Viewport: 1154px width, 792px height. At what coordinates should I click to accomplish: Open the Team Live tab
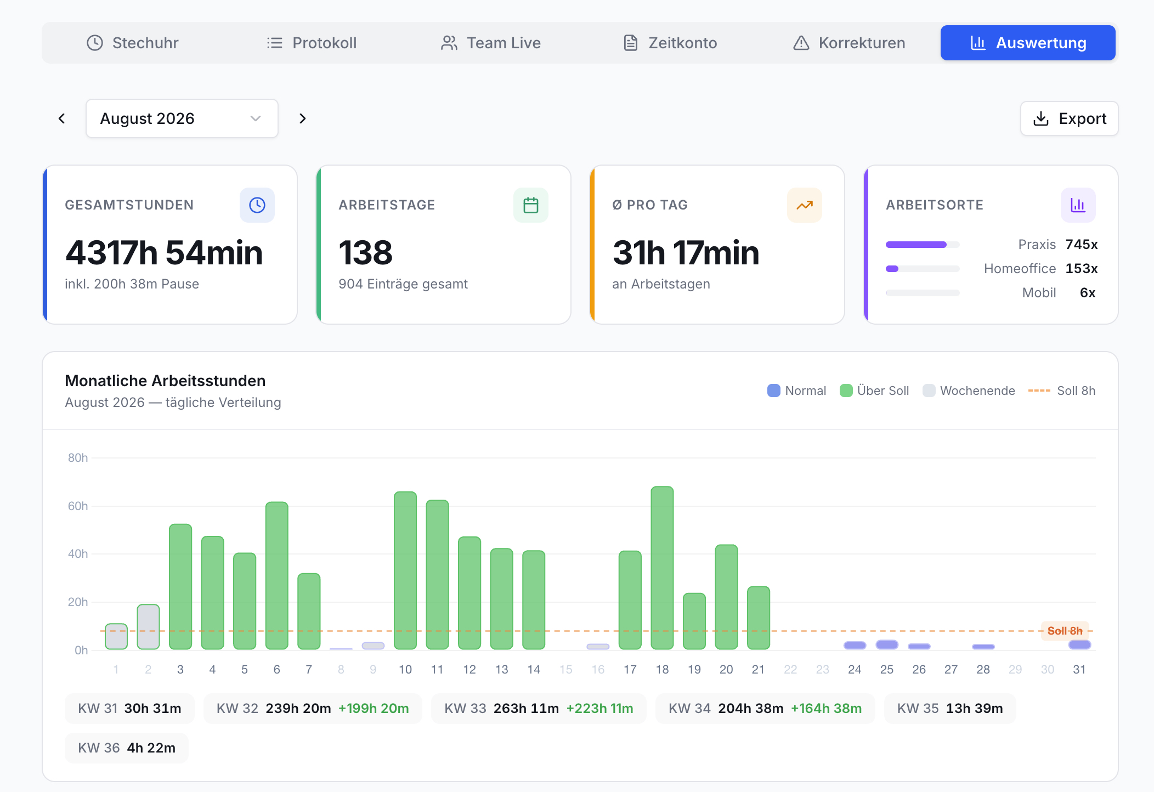click(x=491, y=43)
